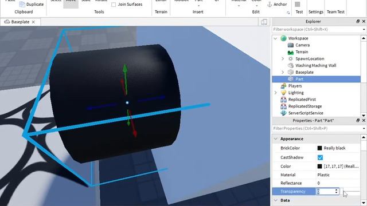This screenshot has height=206, width=367.
Task: Expand the SpawnLocation tree node
Action: [x=283, y=58]
